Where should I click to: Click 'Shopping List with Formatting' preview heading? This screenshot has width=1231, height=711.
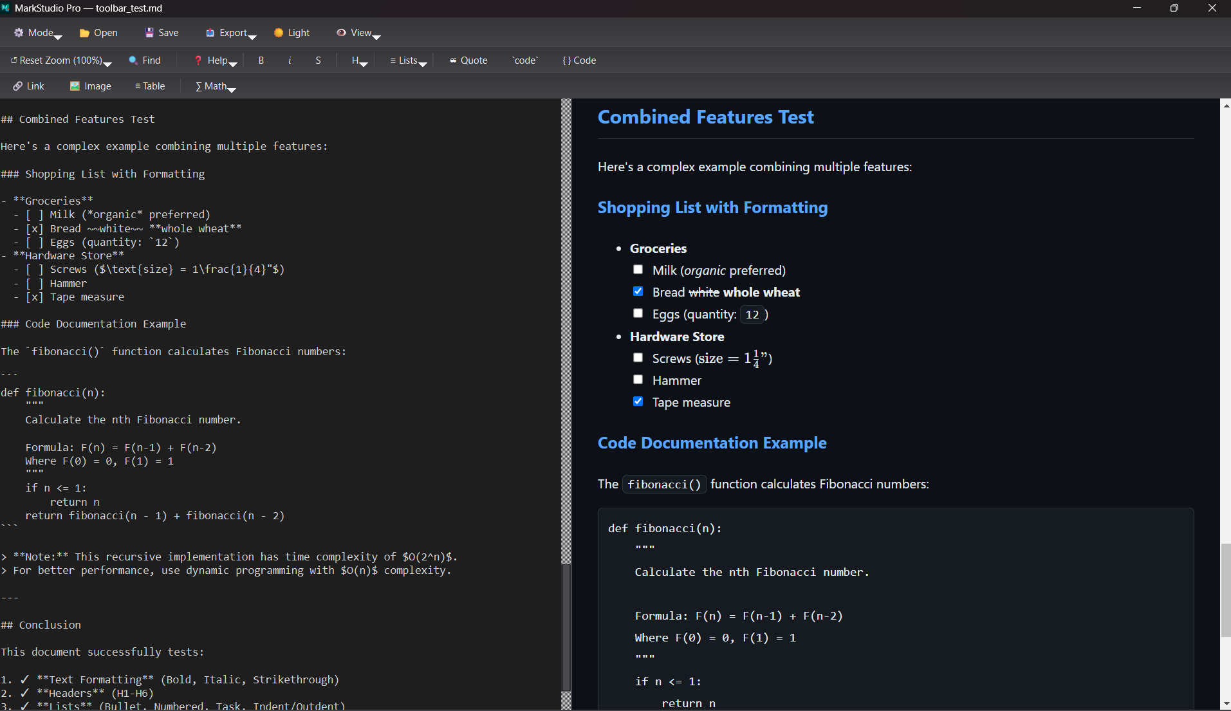click(712, 207)
